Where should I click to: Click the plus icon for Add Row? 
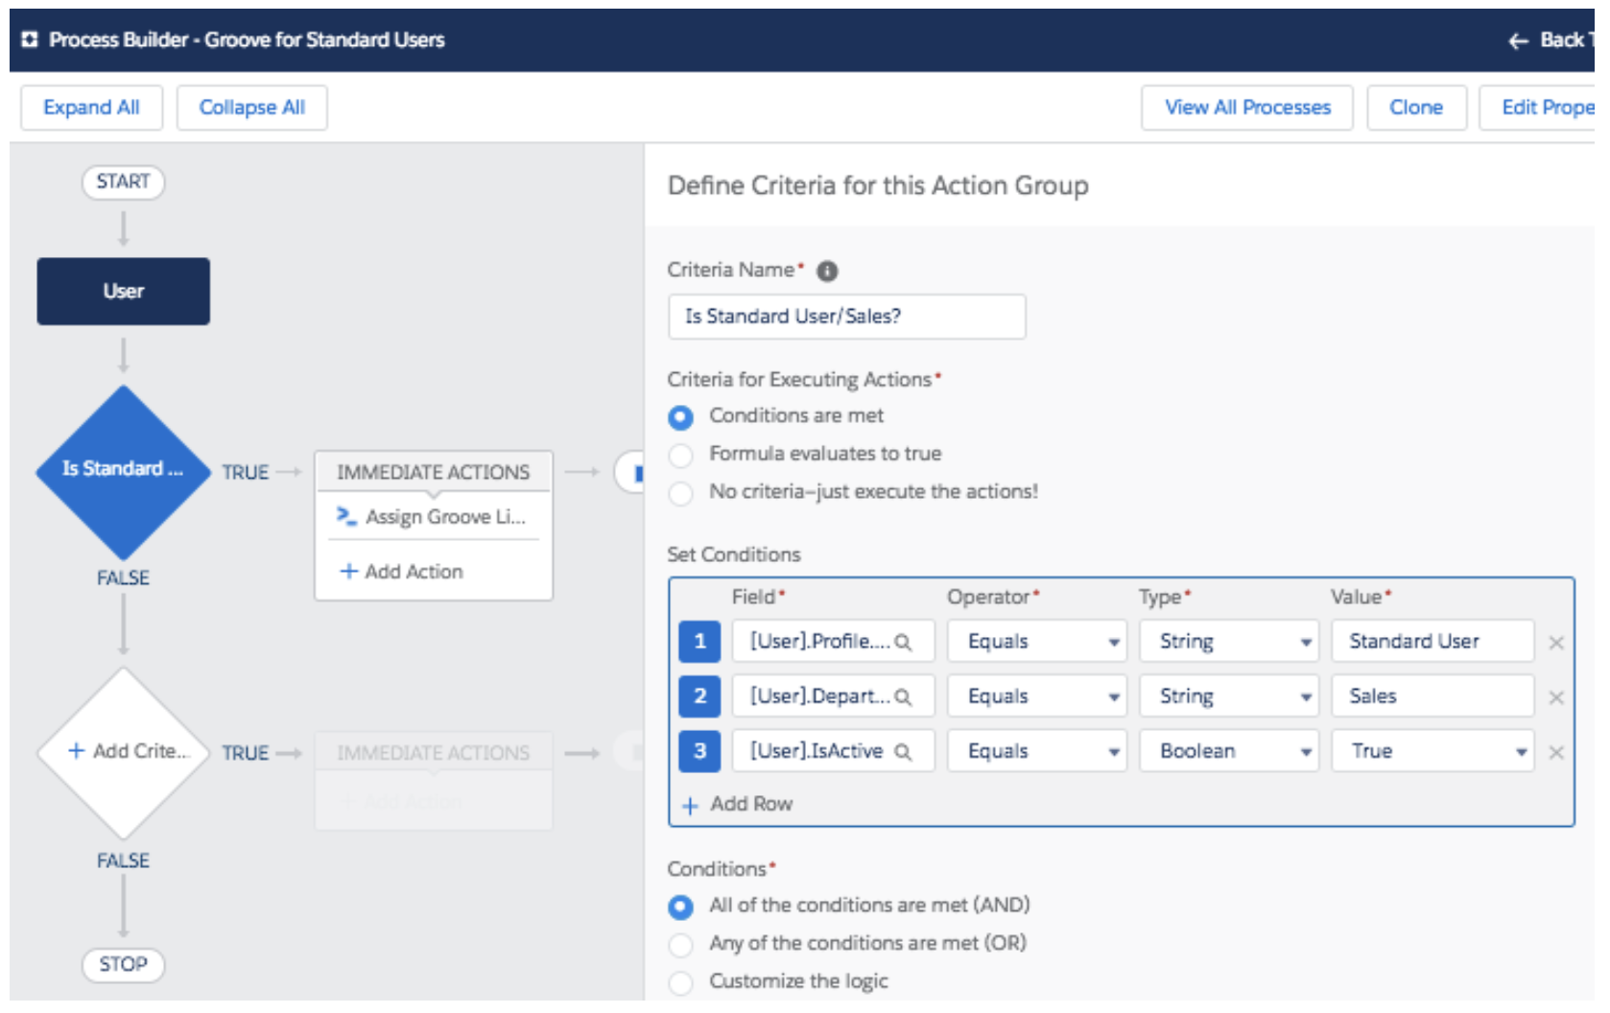pos(690,806)
